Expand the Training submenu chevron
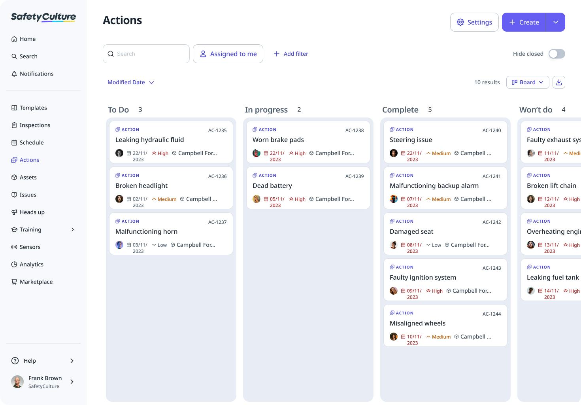Screen dimensions: 581x405 click(73, 229)
